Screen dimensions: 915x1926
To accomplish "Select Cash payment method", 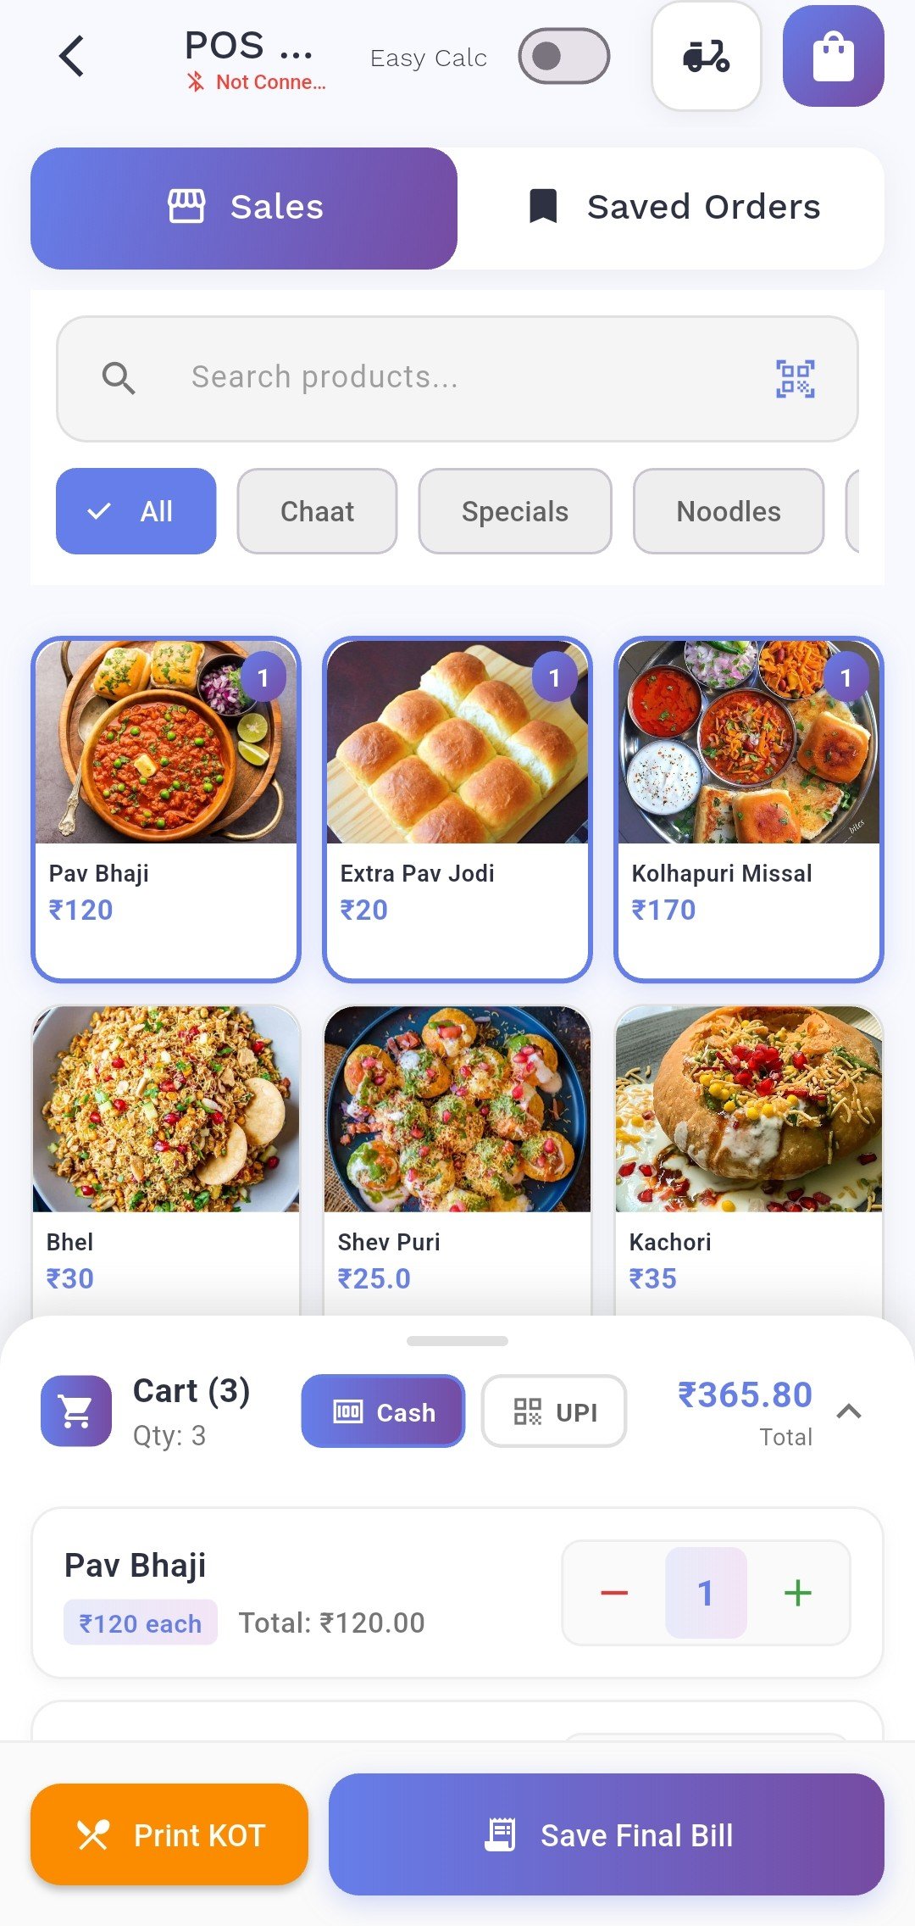I will click(x=383, y=1411).
